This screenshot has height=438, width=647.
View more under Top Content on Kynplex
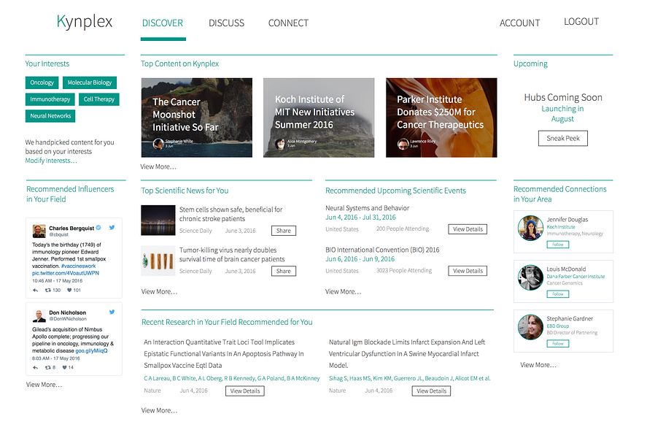(158, 166)
